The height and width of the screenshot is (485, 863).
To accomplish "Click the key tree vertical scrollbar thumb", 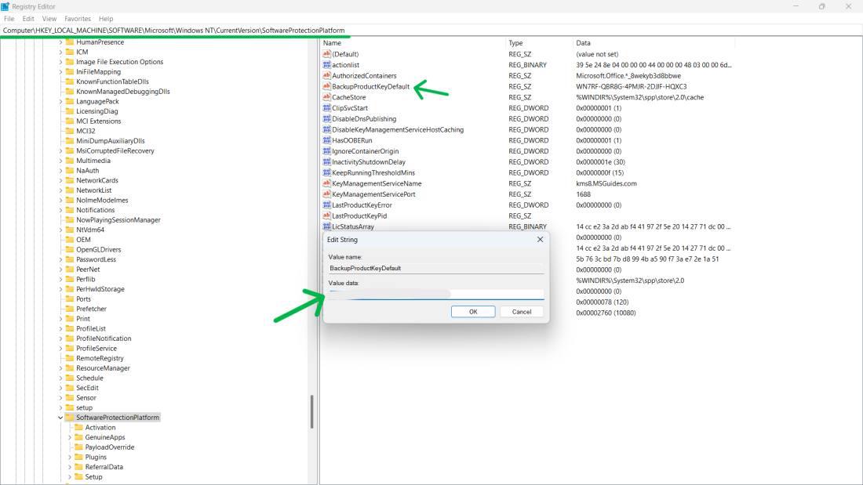I will [x=312, y=411].
